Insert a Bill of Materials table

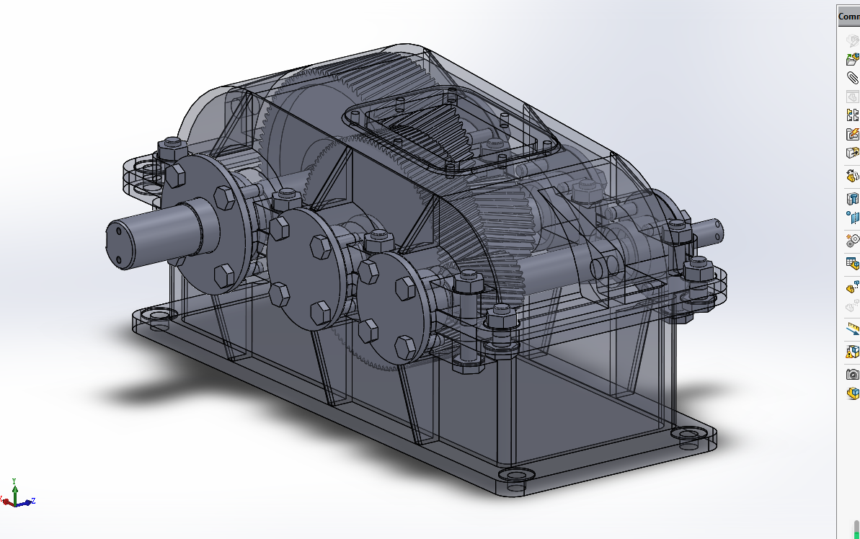852,264
